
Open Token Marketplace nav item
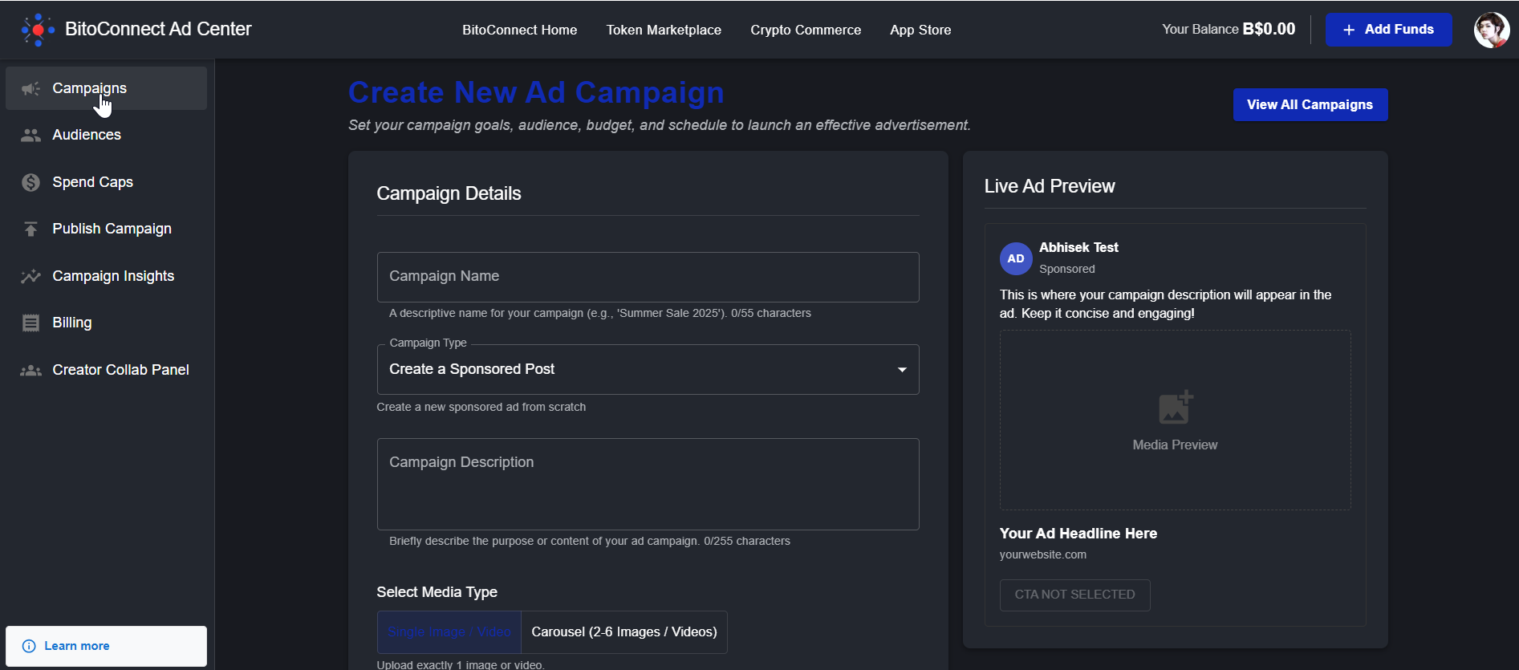[x=664, y=30]
